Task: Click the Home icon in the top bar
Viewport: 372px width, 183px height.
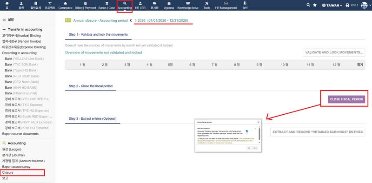Action: click(7, 4)
